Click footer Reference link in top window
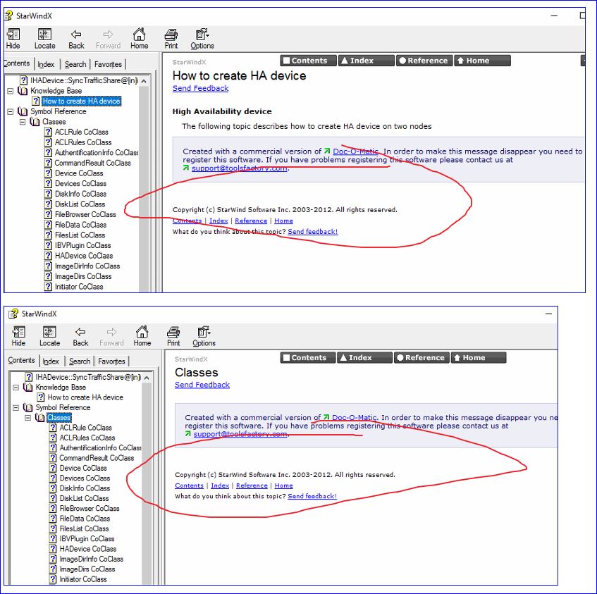 [251, 221]
